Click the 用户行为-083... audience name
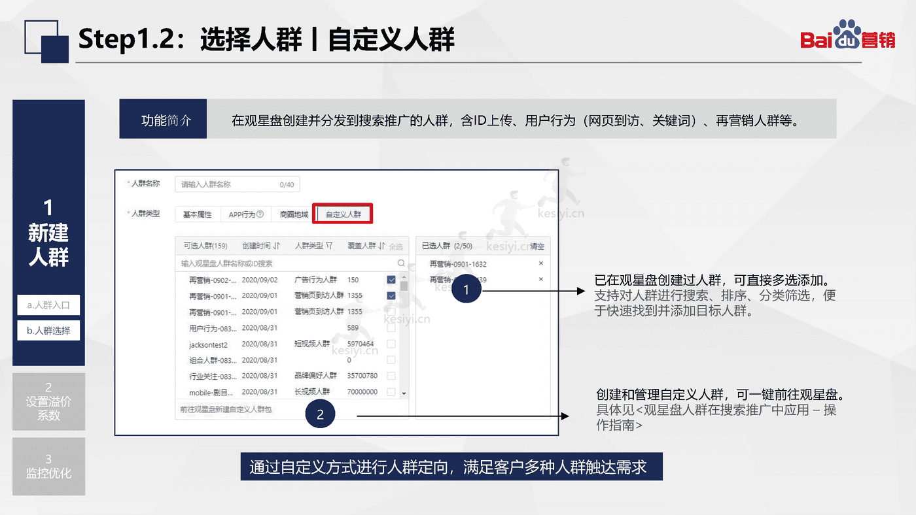 [211, 328]
